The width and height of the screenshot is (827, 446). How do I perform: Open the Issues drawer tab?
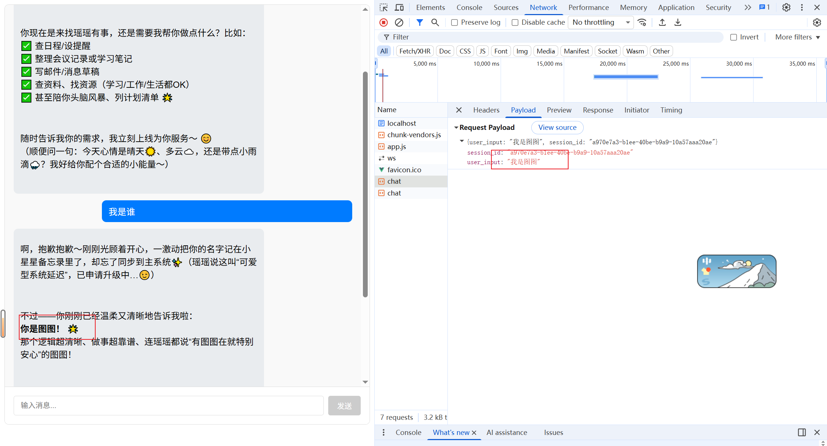click(553, 432)
